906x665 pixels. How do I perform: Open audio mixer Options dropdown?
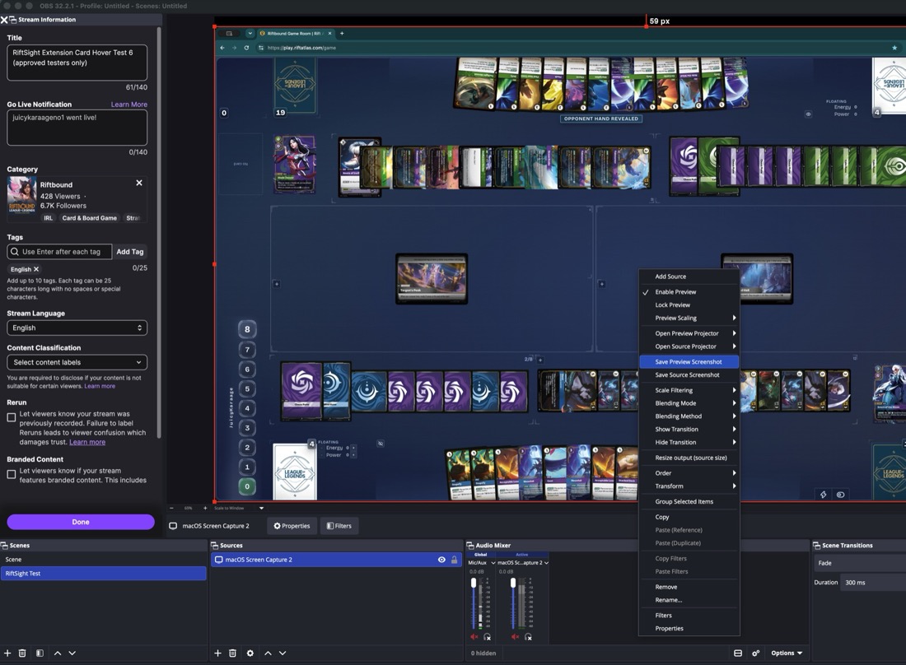point(787,653)
